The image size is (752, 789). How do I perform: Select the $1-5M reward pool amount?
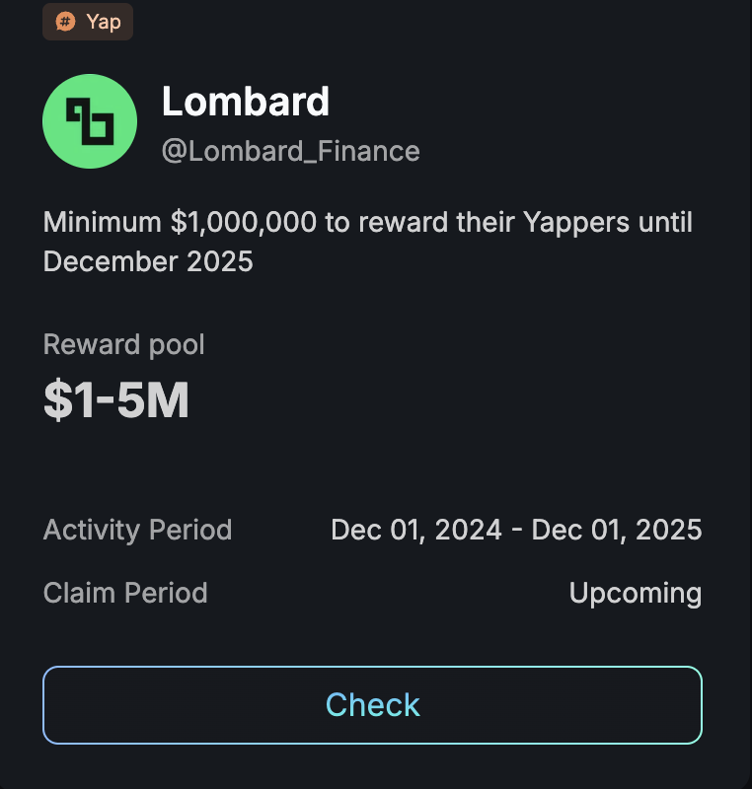click(x=116, y=400)
